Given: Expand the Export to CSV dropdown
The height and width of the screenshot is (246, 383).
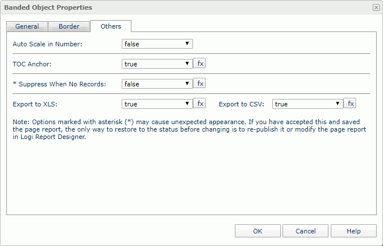Looking at the screenshot, I should point(307,104).
